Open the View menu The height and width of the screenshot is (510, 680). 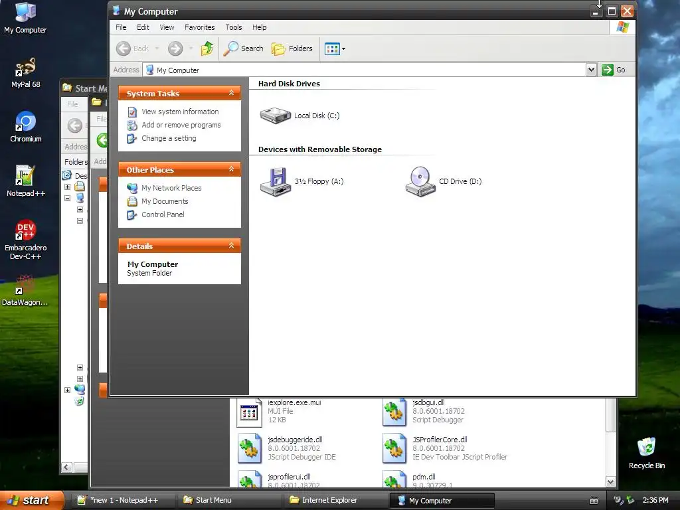tap(167, 27)
